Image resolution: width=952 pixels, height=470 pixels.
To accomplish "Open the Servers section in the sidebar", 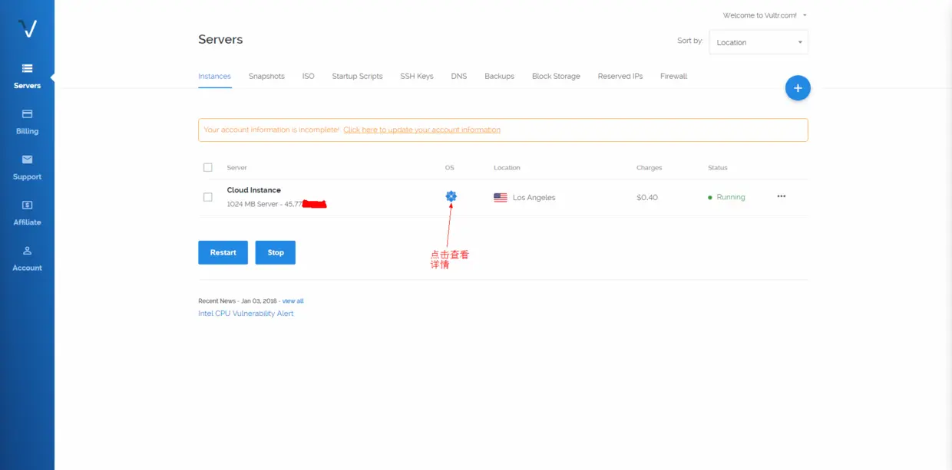I will (27, 76).
